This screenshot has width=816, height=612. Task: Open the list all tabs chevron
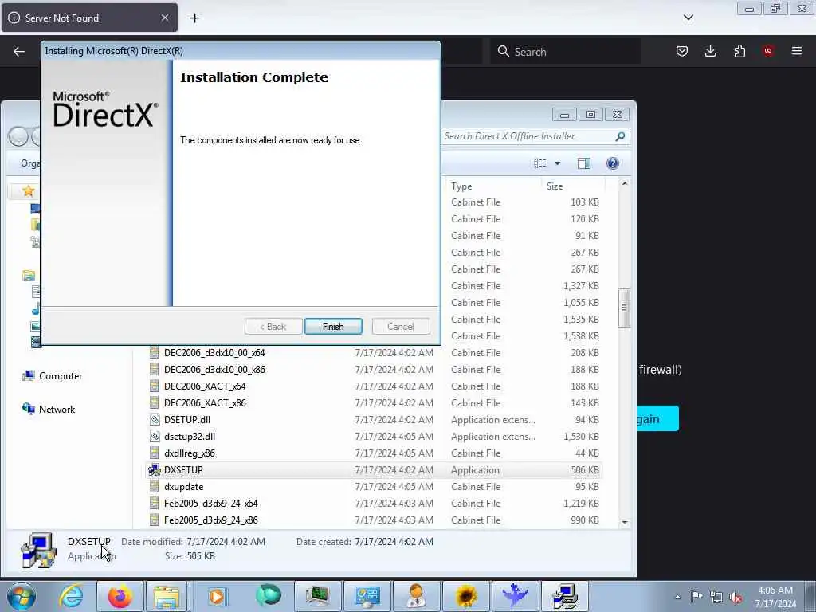[688, 18]
